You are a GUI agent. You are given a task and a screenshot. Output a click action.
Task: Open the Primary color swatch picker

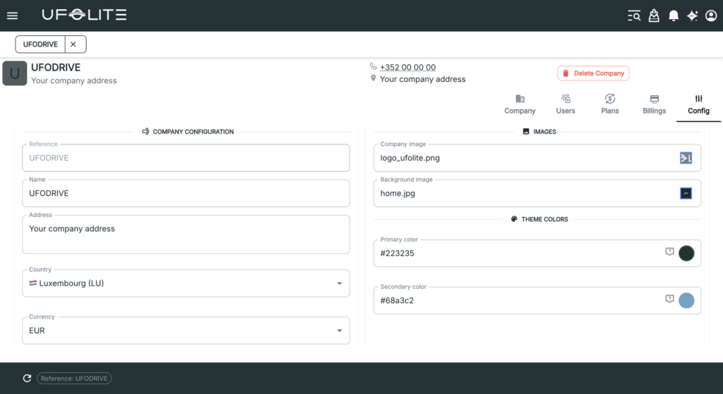(686, 254)
